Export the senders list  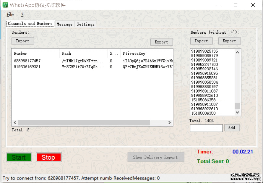click(x=162, y=42)
